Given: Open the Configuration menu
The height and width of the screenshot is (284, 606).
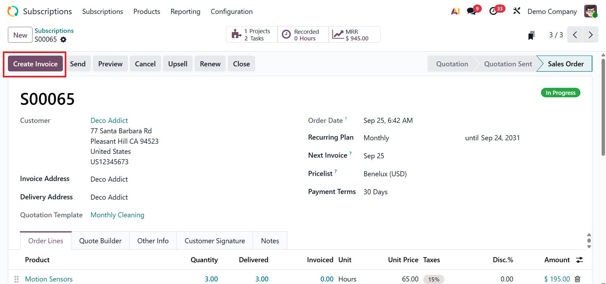Looking at the screenshot, I should [231, 12].
